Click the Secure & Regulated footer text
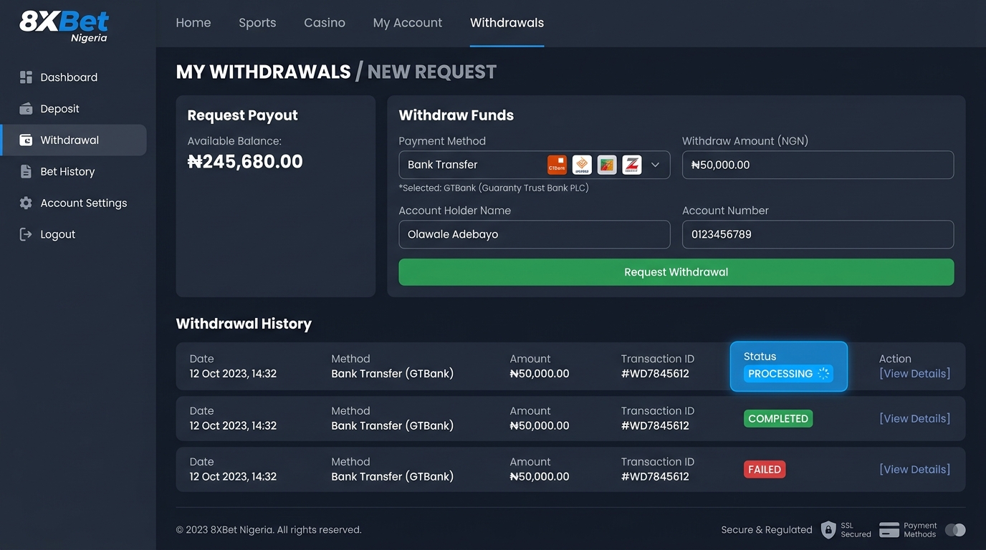This screenshot has width=986, height=550. tap(767, 530)
